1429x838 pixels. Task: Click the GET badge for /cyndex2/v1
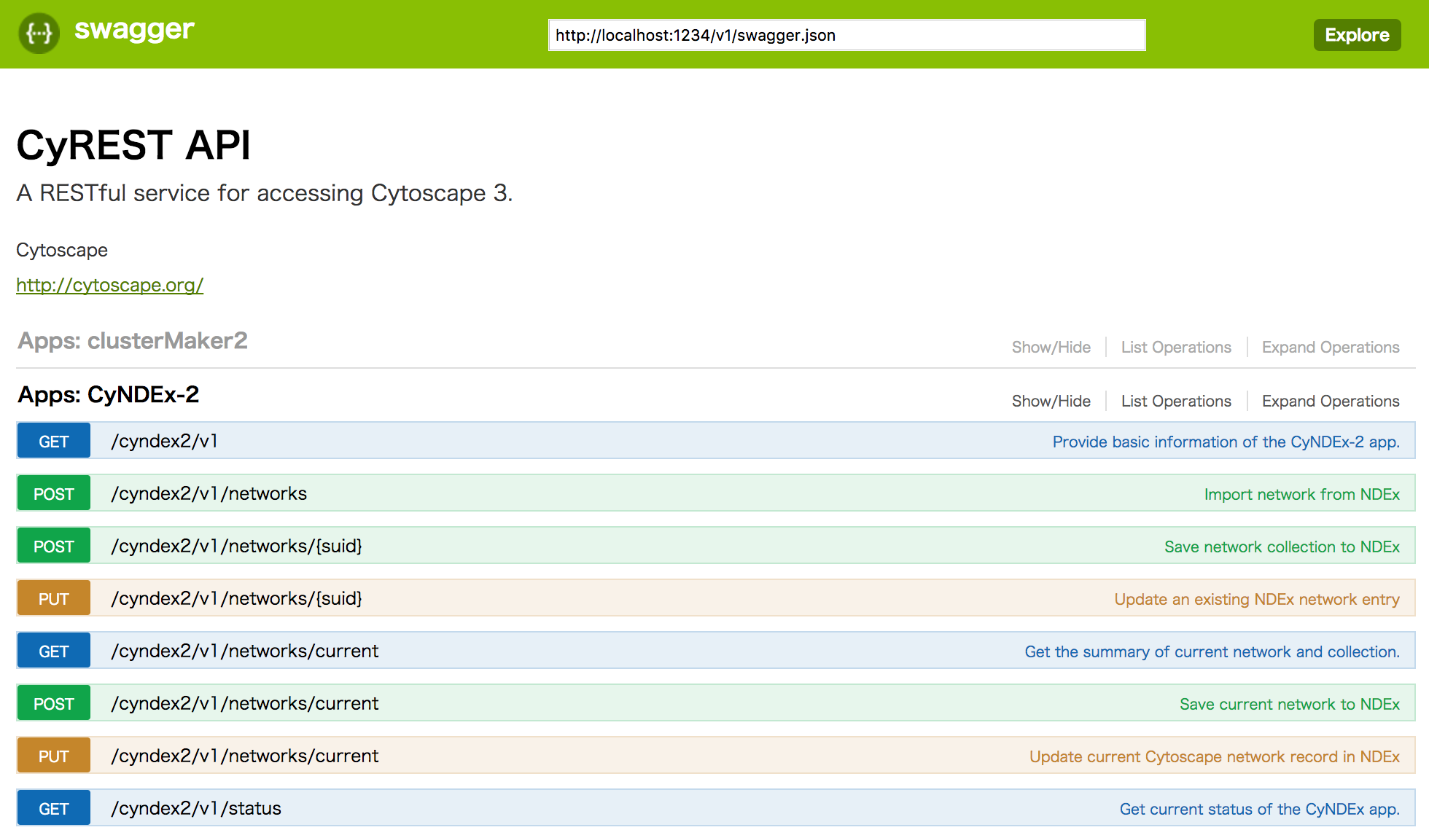[x=54, y=442]
